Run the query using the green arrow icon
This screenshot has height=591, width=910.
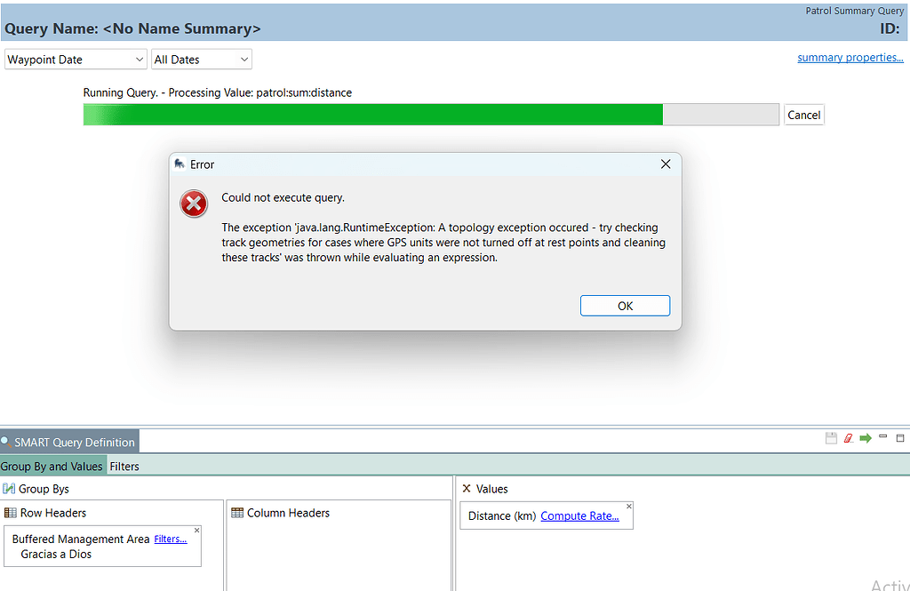pyautogui.click(x=864, y=437)
